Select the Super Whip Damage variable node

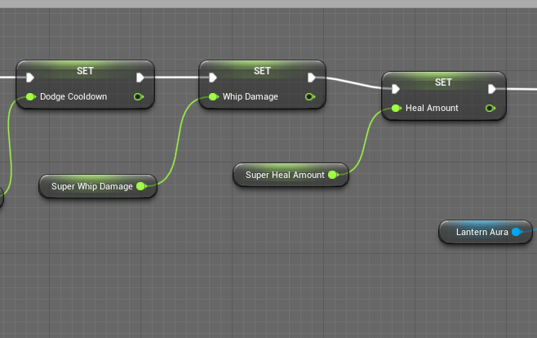(x=91, y=186)
